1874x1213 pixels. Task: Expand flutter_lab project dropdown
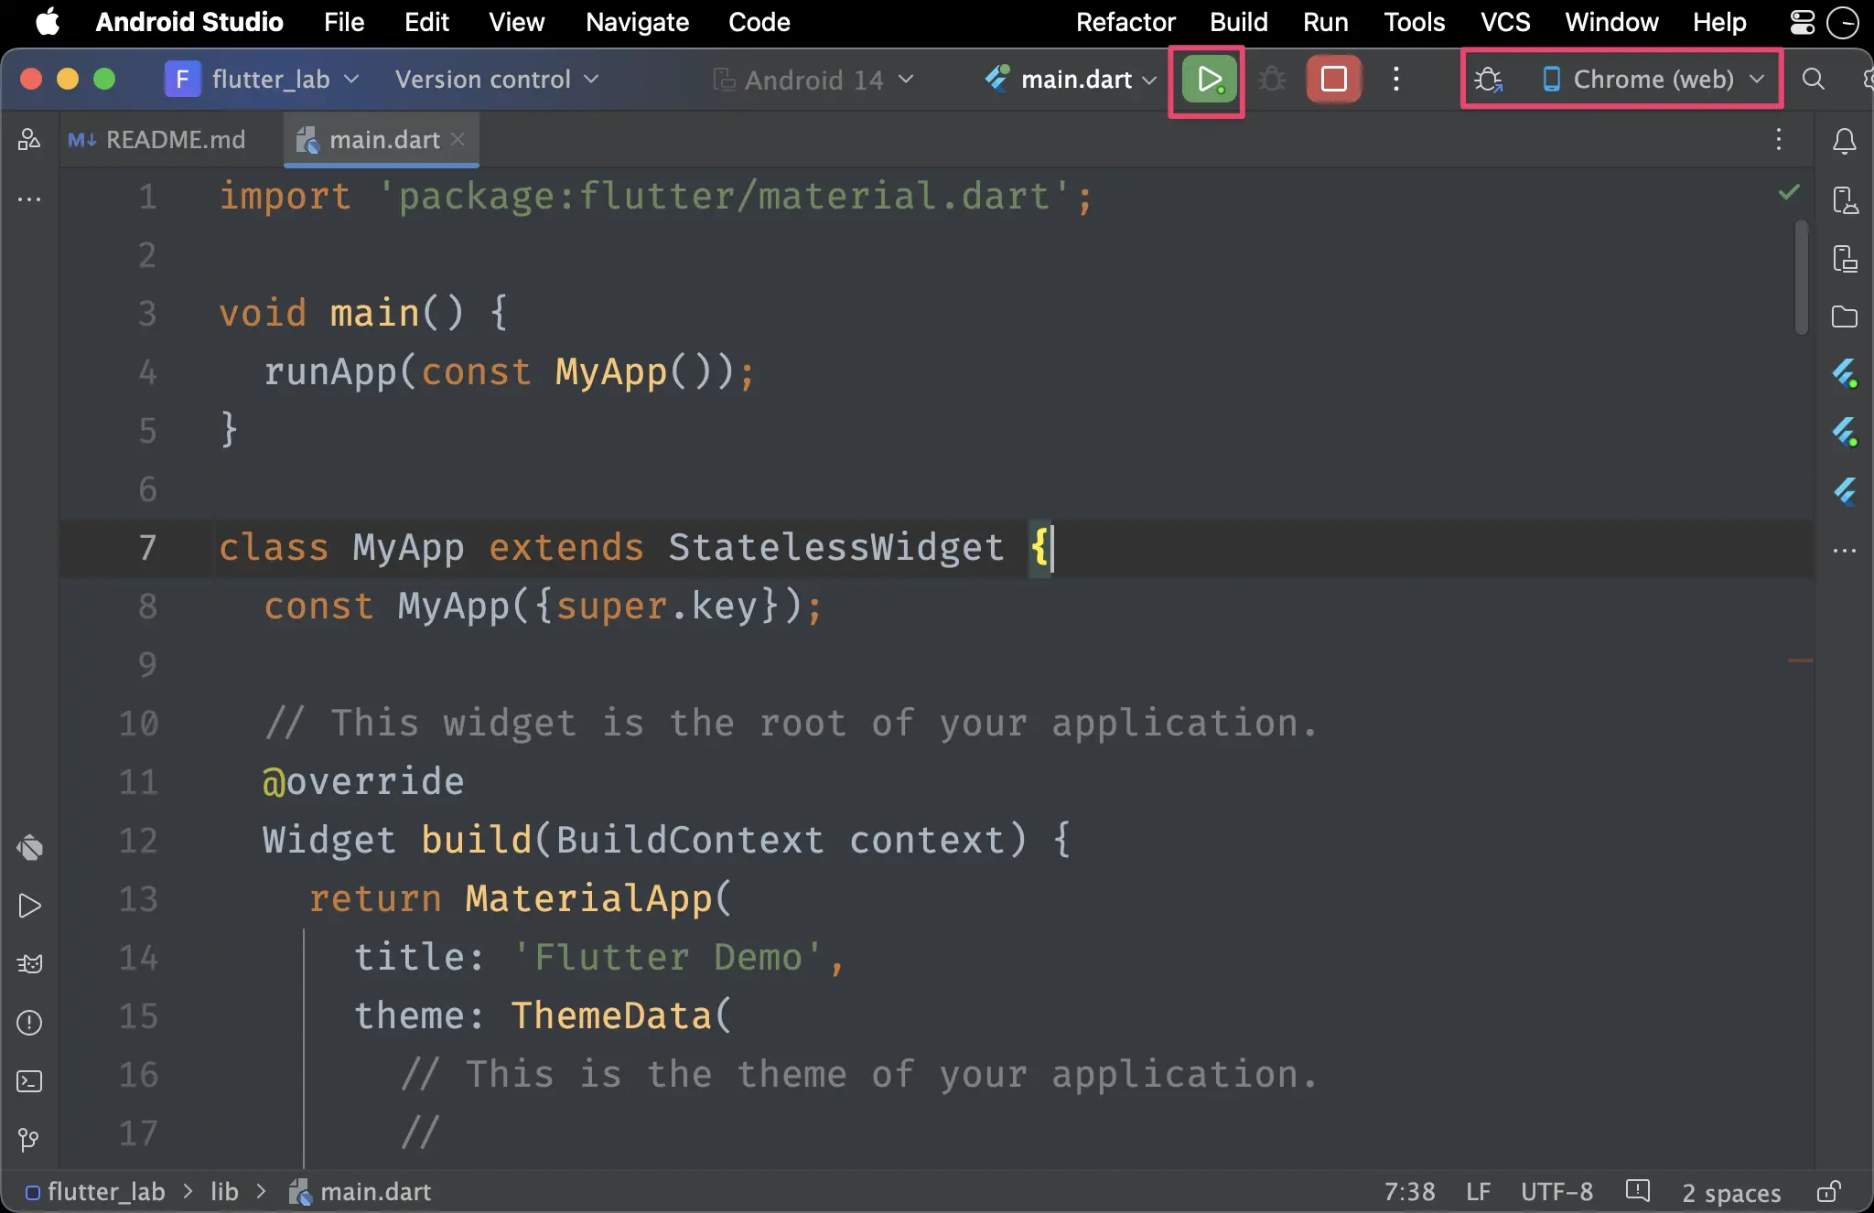262,80
